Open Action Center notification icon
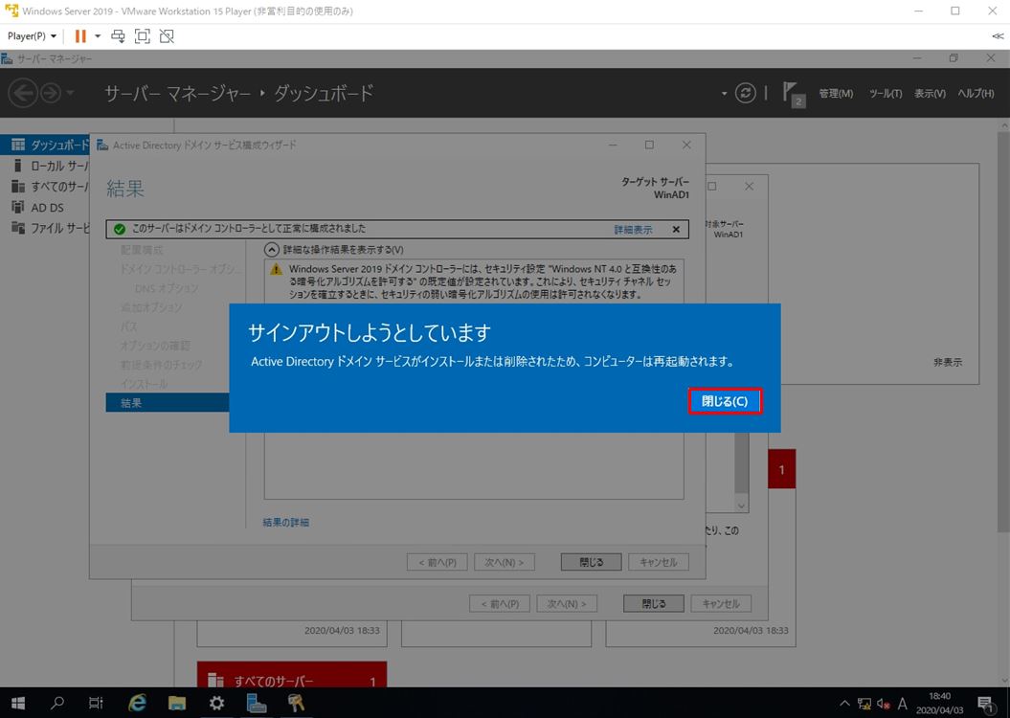Image resolution: width=1010 pixels, height=718 pixels. (985, 704)
